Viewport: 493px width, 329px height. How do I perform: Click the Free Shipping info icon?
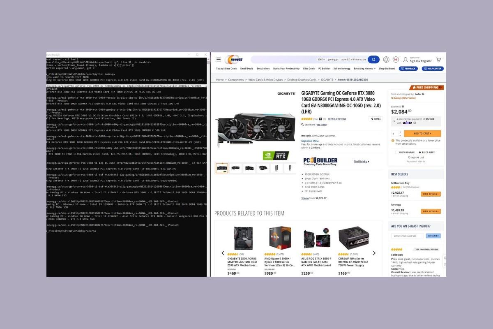[440, 87]
